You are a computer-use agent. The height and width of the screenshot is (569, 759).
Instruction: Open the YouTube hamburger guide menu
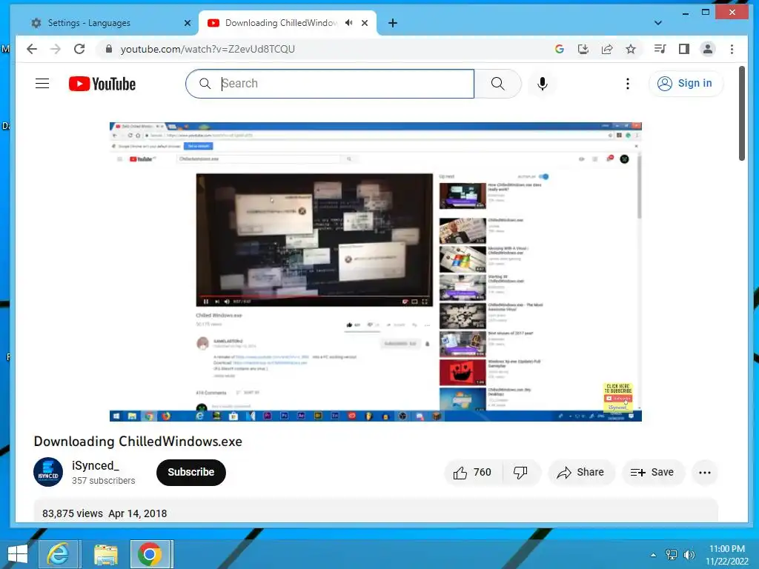(42, 84)
